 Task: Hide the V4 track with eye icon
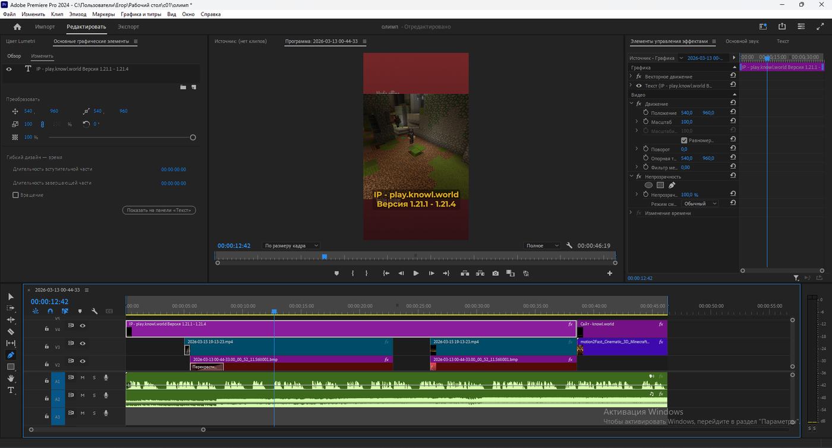tap(83, 326)
